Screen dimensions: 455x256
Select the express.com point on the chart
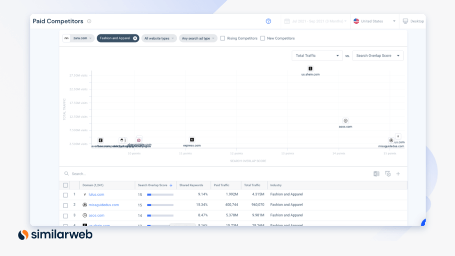(x=192, y=140)
